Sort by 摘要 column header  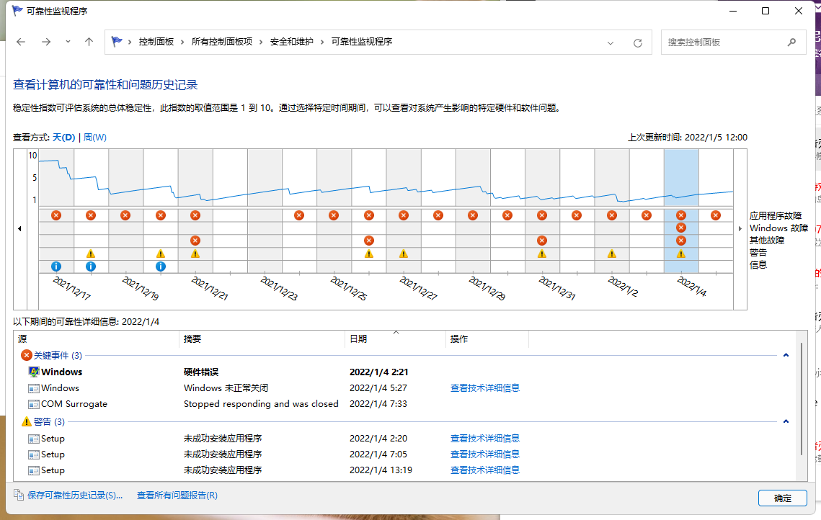point(262,339)
